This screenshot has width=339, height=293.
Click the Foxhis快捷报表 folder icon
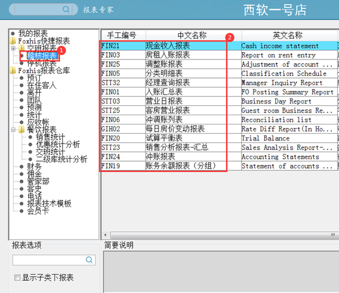click(x=13, y=40)
